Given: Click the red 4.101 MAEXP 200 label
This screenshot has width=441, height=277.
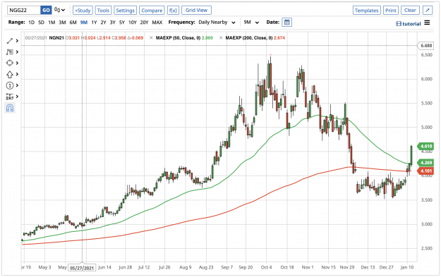Looking at the screenshot, I should tap(425, 171).
